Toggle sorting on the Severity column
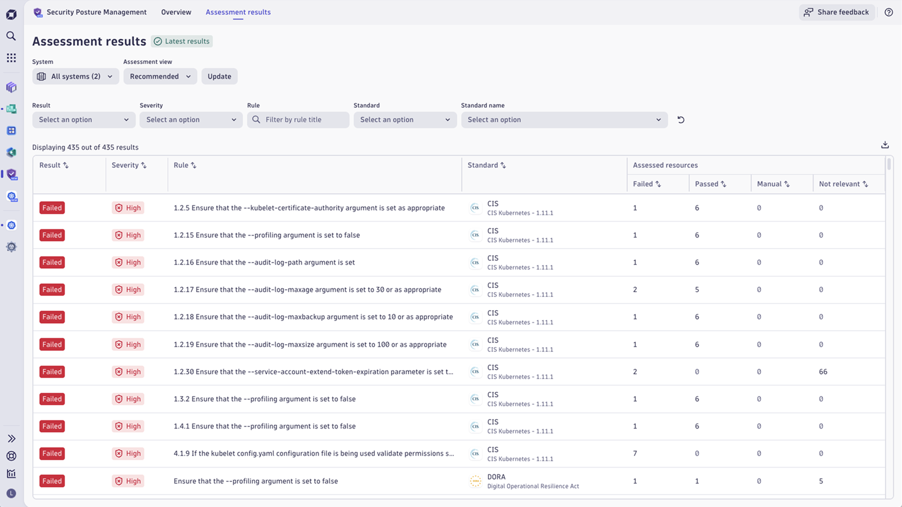 click(129, 165)
